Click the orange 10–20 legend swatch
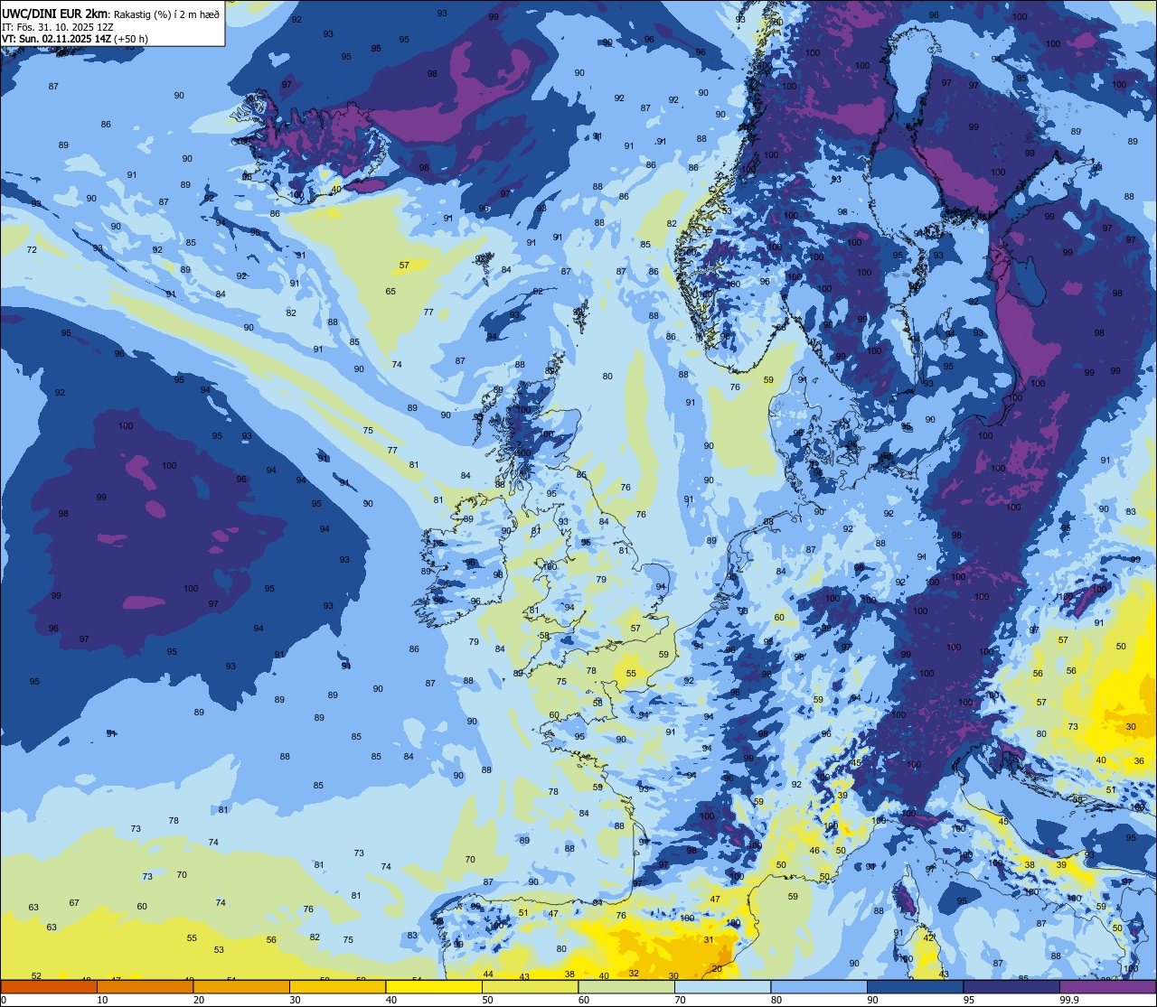The width and height of the screenshot is (1157, 1007). pos(145,987)
